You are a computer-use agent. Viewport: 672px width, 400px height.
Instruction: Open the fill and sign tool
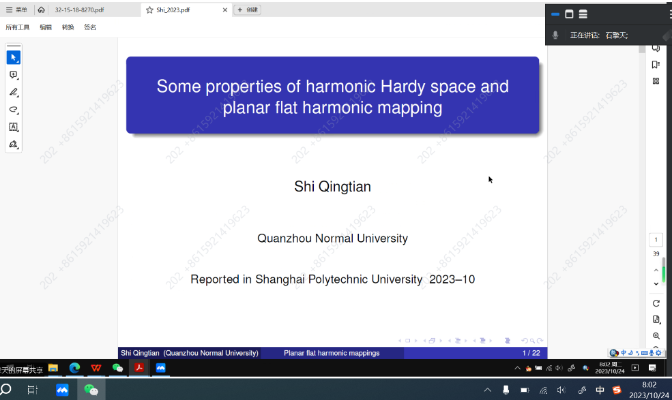tap(13, 144)
